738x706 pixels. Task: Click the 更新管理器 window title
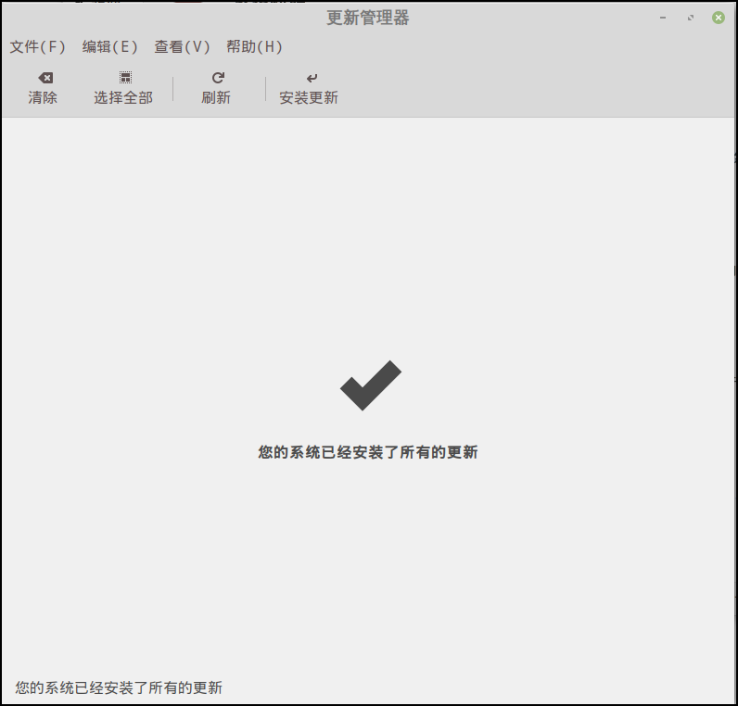click(x=368, y=18)
